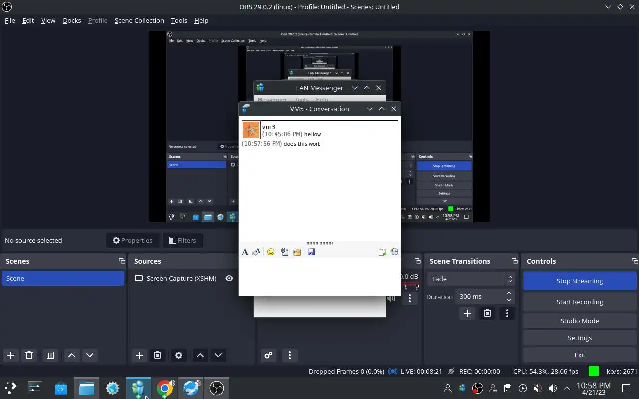Open the Scene Collection menu
639x399 pixels.
[x=139, y=20]
